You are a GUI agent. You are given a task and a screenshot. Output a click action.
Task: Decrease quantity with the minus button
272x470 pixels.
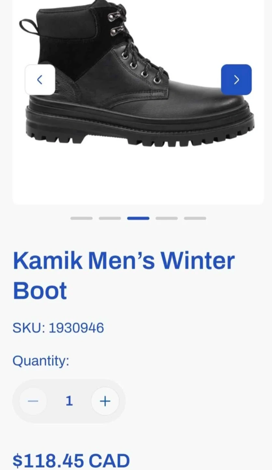[33, 401]
